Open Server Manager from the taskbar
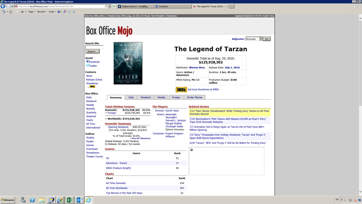The width and height of the screenshot is (362, 204). 23,200
